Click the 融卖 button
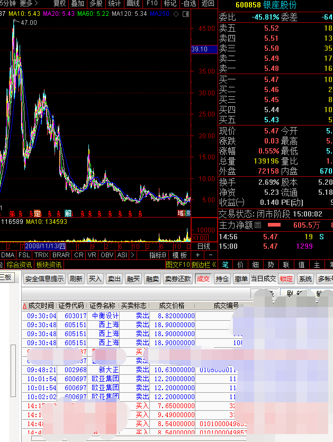This screenshot has height=442, width=333. [x=152, y=279]
